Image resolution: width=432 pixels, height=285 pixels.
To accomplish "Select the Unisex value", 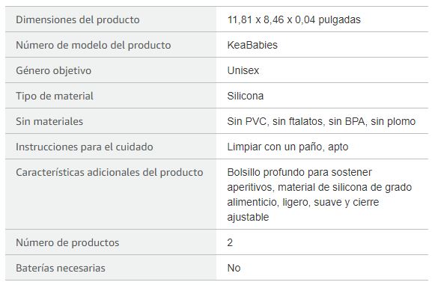I will click(x=243, y=71).
